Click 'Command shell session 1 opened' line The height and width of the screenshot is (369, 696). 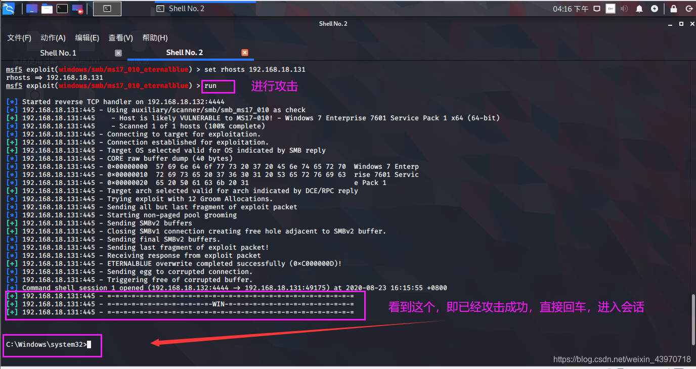click(x=235, y=288)
